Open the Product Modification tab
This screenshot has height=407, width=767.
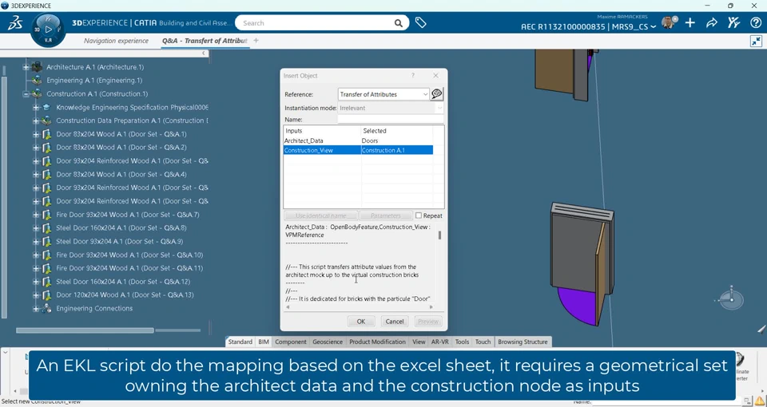378,342
